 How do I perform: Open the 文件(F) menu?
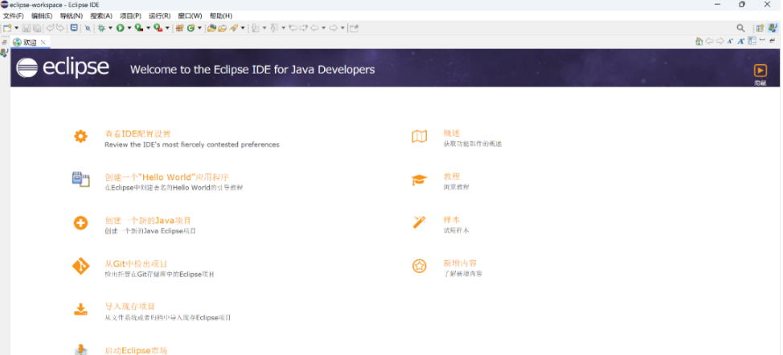(x=14, y=16)
